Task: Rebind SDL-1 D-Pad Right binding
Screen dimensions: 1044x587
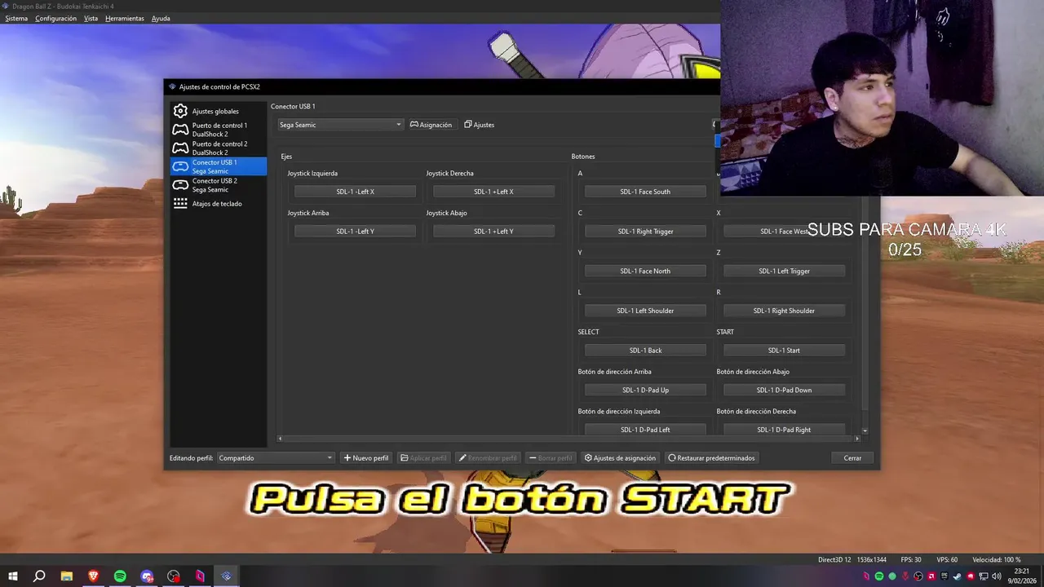Action: click(784, 430)
